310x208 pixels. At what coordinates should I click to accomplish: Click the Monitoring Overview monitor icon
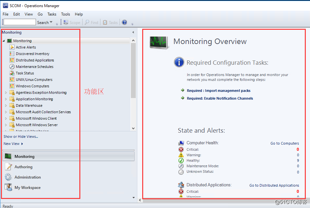tap(159, 42)
